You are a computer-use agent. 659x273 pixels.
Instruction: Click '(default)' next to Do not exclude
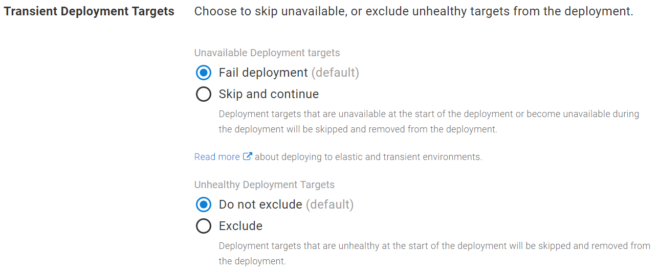[x=329, y=204]
